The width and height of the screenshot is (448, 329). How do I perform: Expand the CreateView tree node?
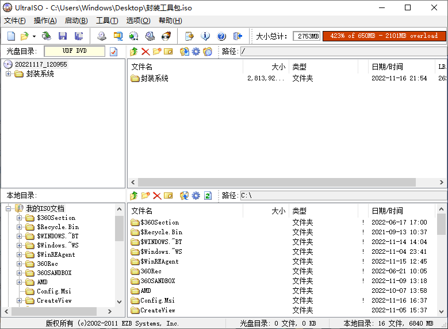[19, 300]
